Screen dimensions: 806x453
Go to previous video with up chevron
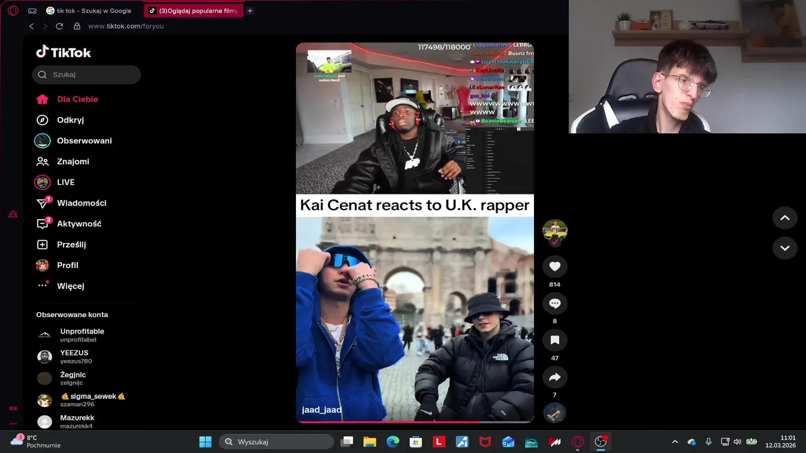click(x=785, y=218)
